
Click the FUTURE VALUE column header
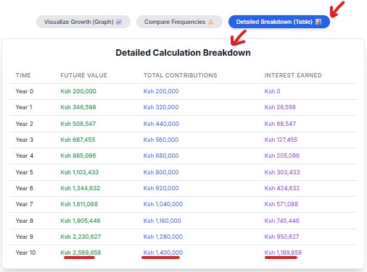[83, 75]
